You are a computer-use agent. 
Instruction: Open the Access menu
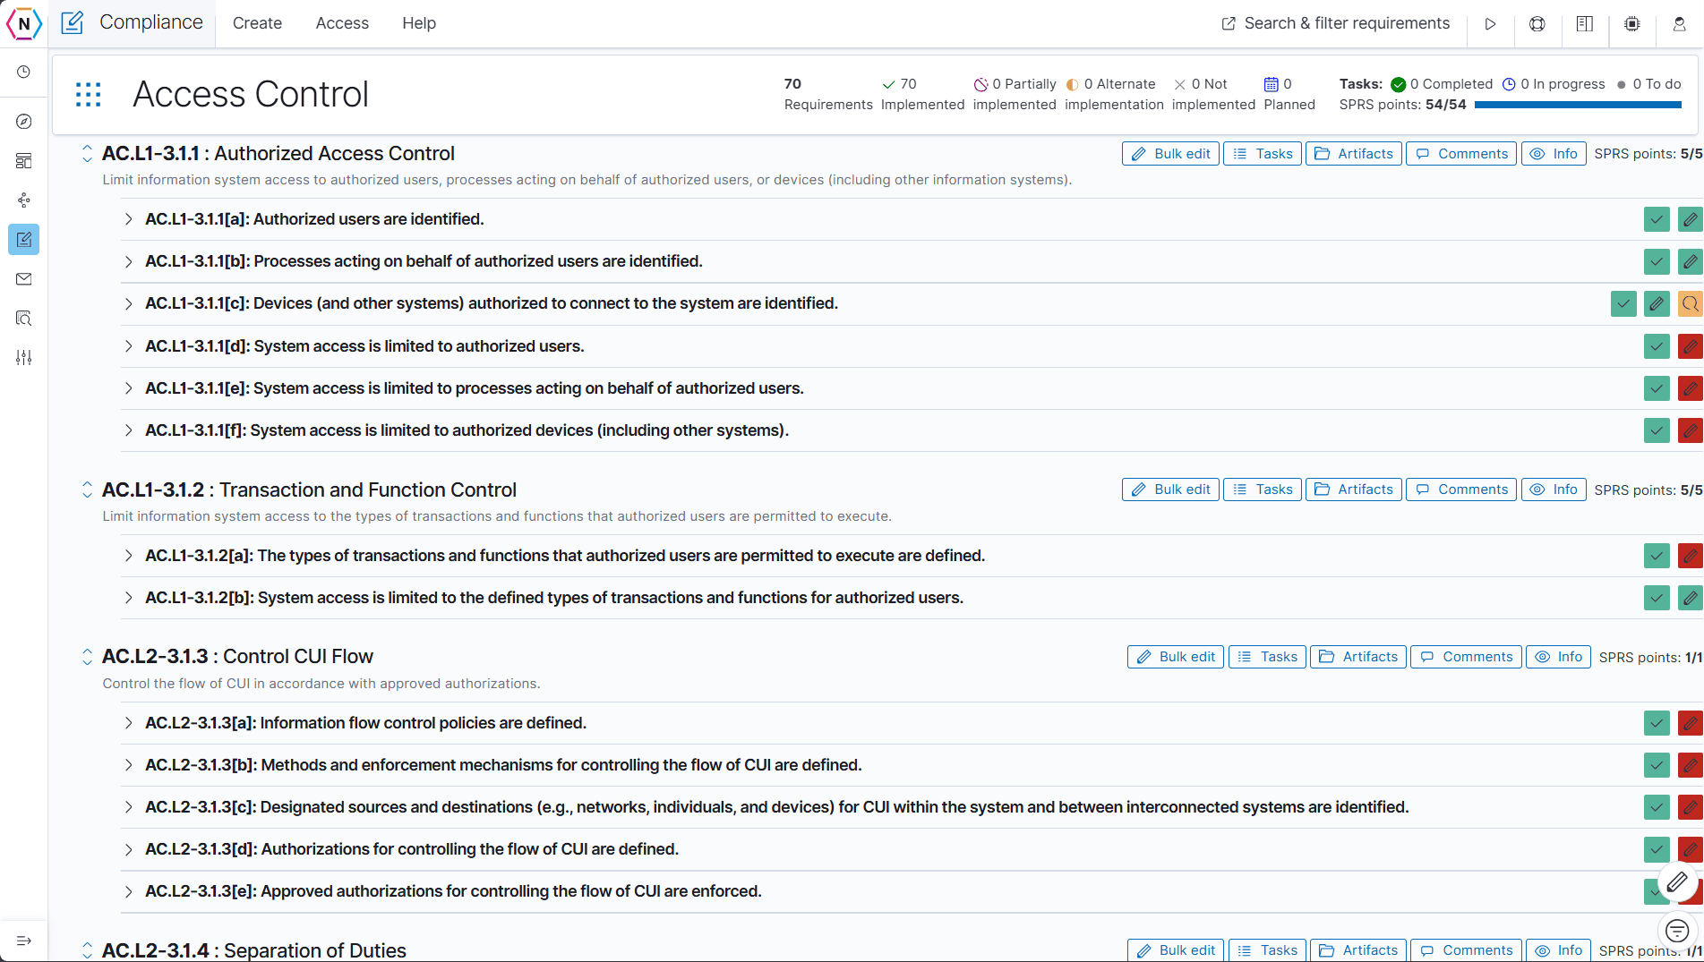click(x=342, y=23)
